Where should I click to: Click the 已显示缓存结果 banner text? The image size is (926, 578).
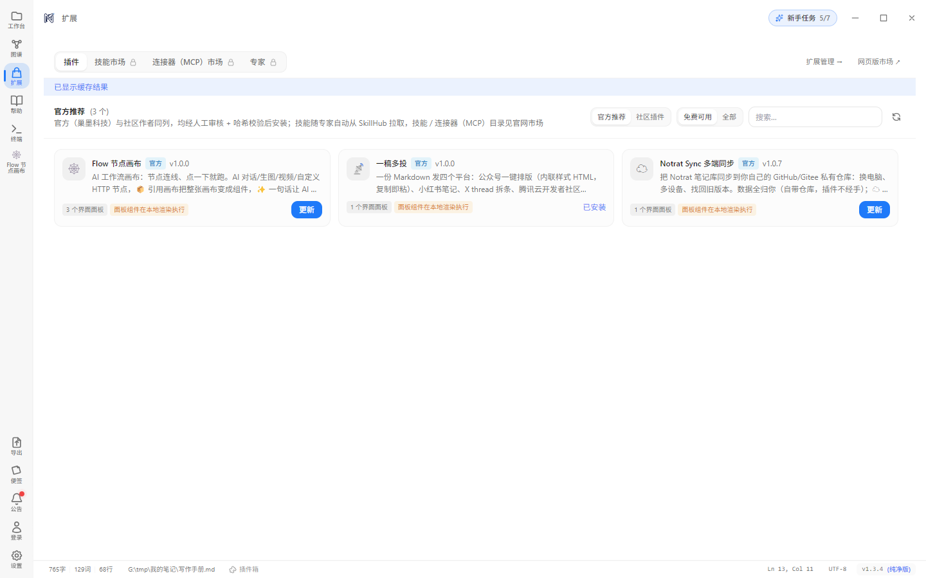point(81,87)
